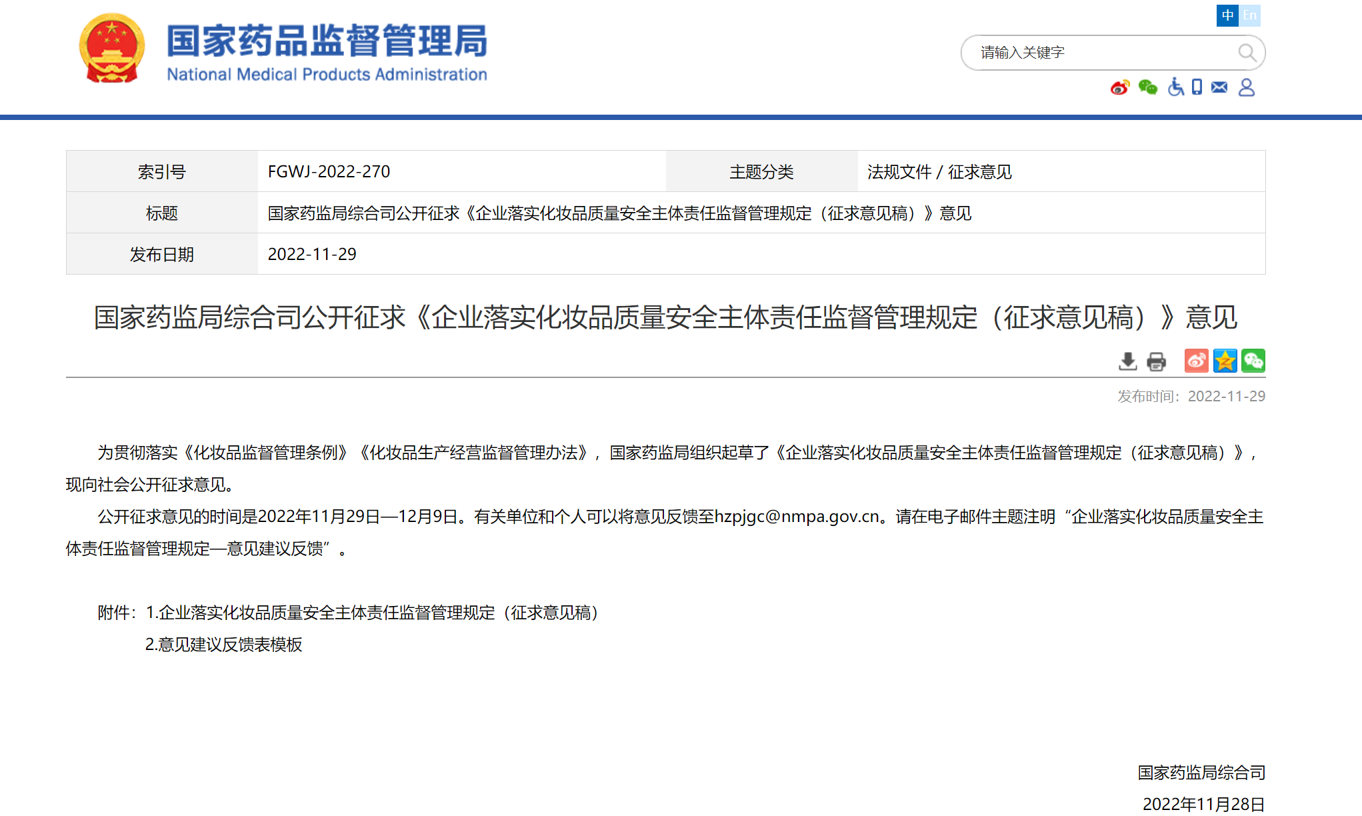
Task: Select the 中 Chinese language option
Action: tap(1227, 15)
